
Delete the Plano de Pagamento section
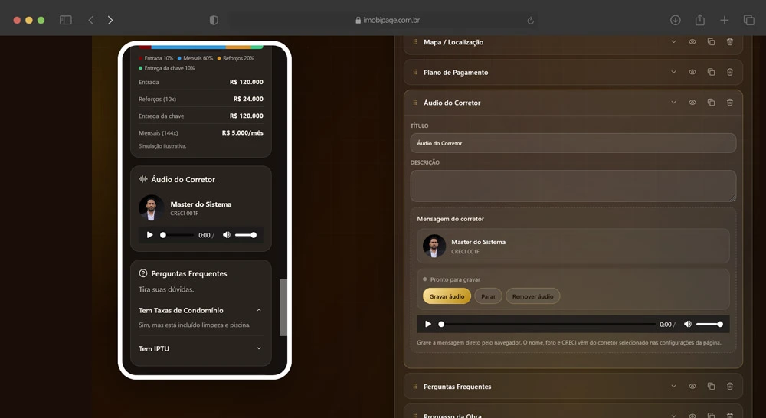click(x=729, y=72)
